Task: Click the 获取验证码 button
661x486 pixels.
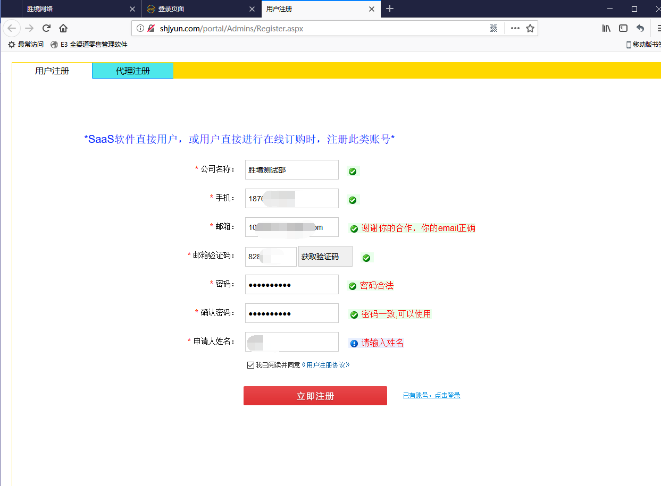Action: pos(325,257)
